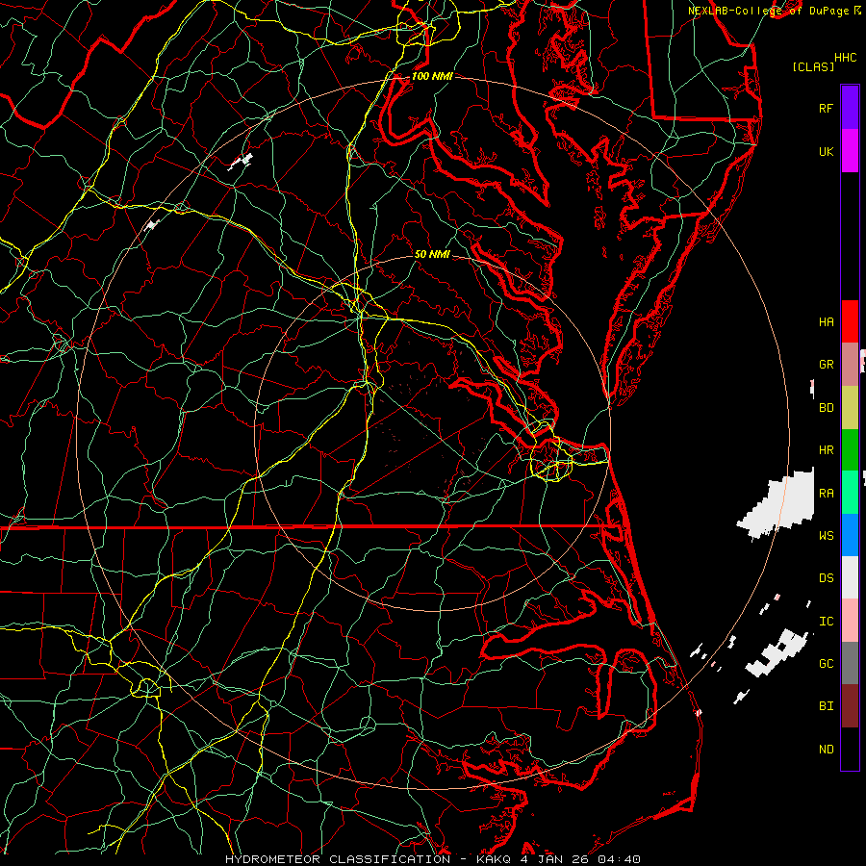Click the "GC" legend label
This screenshot has height=866, width=866.
pyautogui.click(x=827, y=664)
